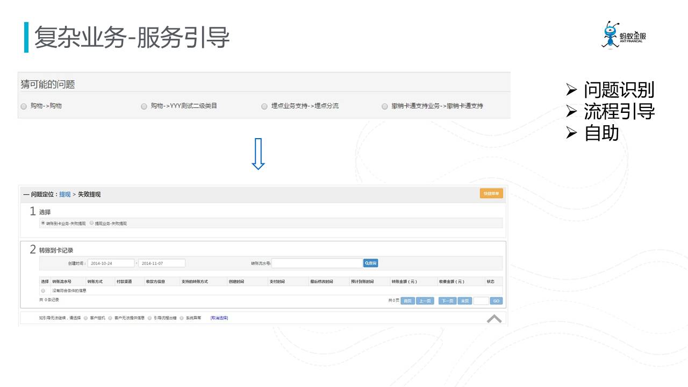Select 提现业务-失败提现 radio button
Screen dimensions: 688x387
click(x=92, y=223)
